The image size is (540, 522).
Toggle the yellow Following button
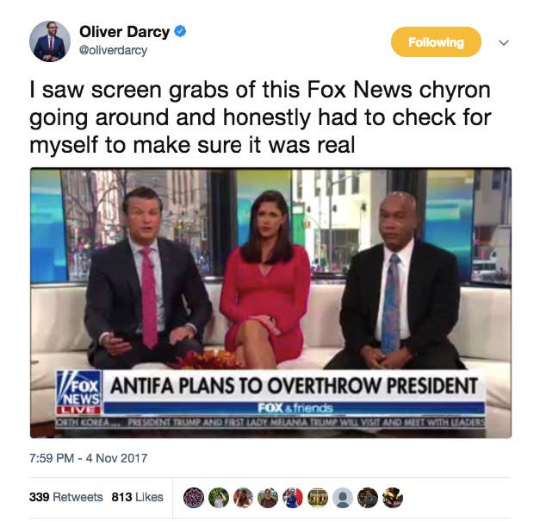[436, 41]
